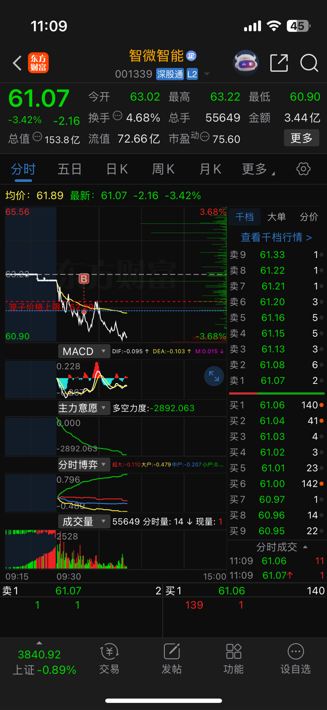Open 查看千档行情 link
This screenshot has height=710, width=327.
[276, 237]
